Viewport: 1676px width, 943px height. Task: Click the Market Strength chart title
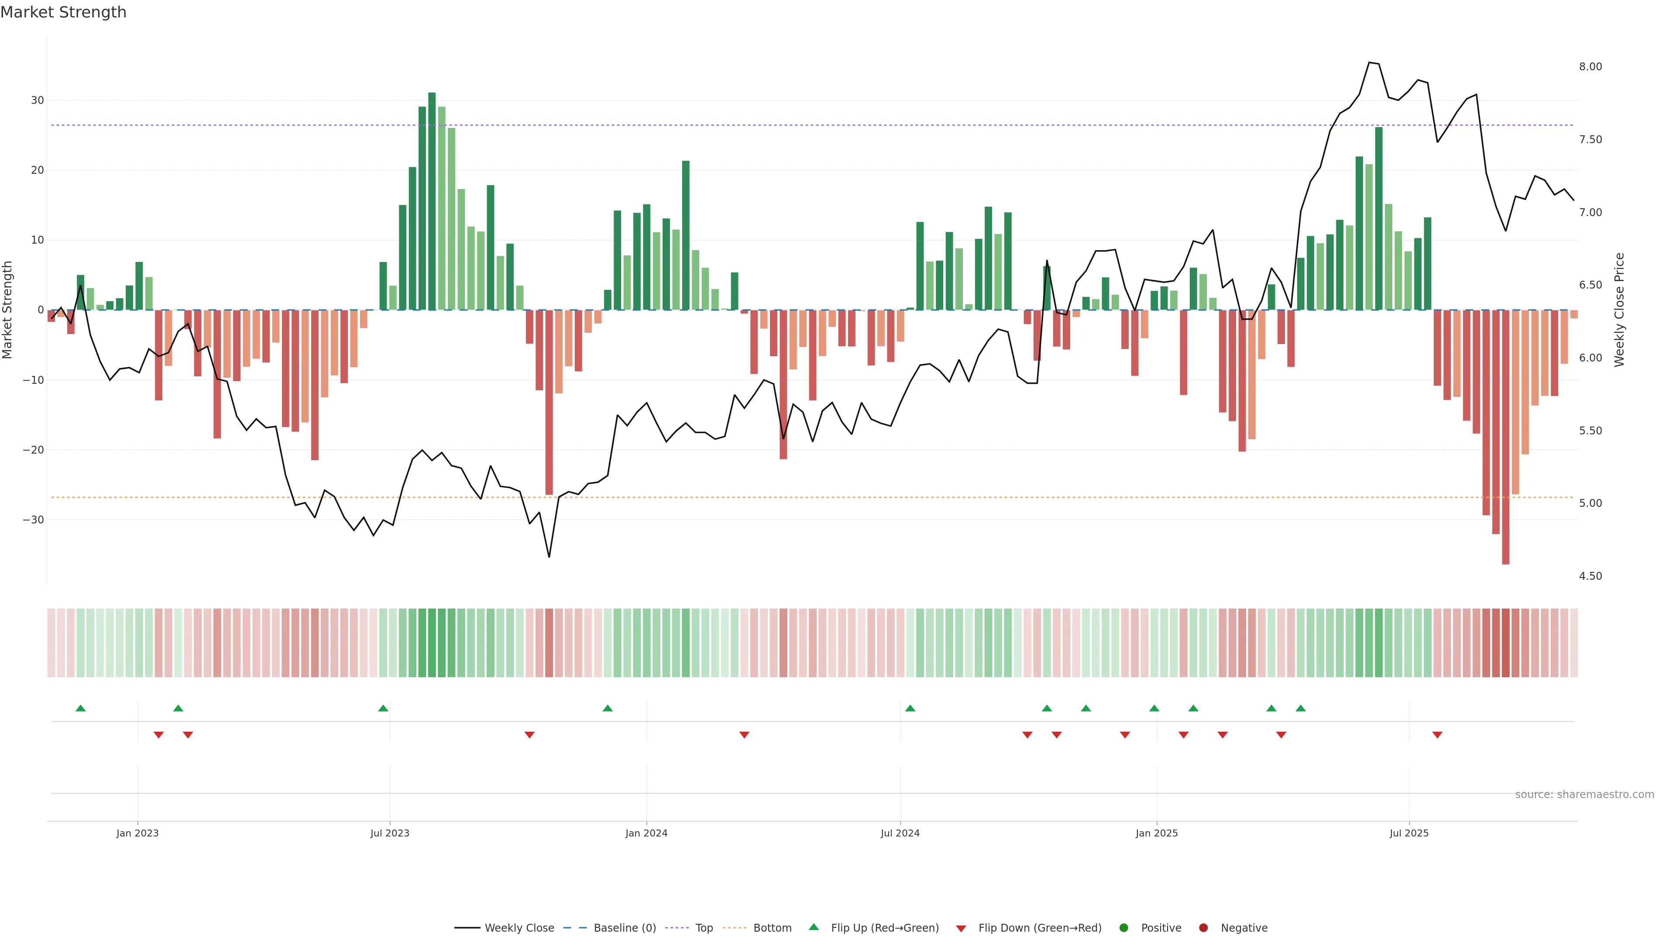pyautogui.click(x=63, y=12)
